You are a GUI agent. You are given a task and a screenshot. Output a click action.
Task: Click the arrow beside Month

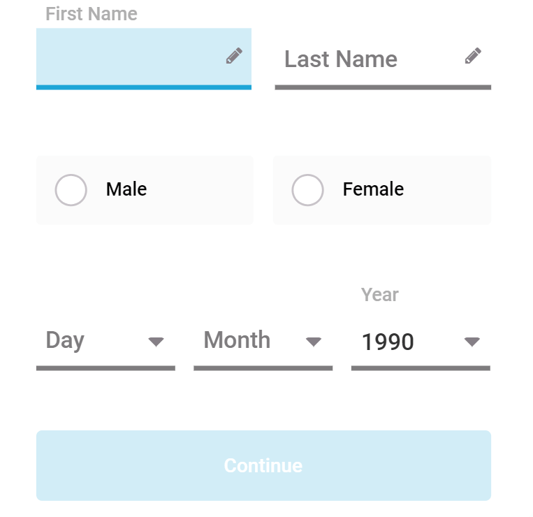pos(314,342)
